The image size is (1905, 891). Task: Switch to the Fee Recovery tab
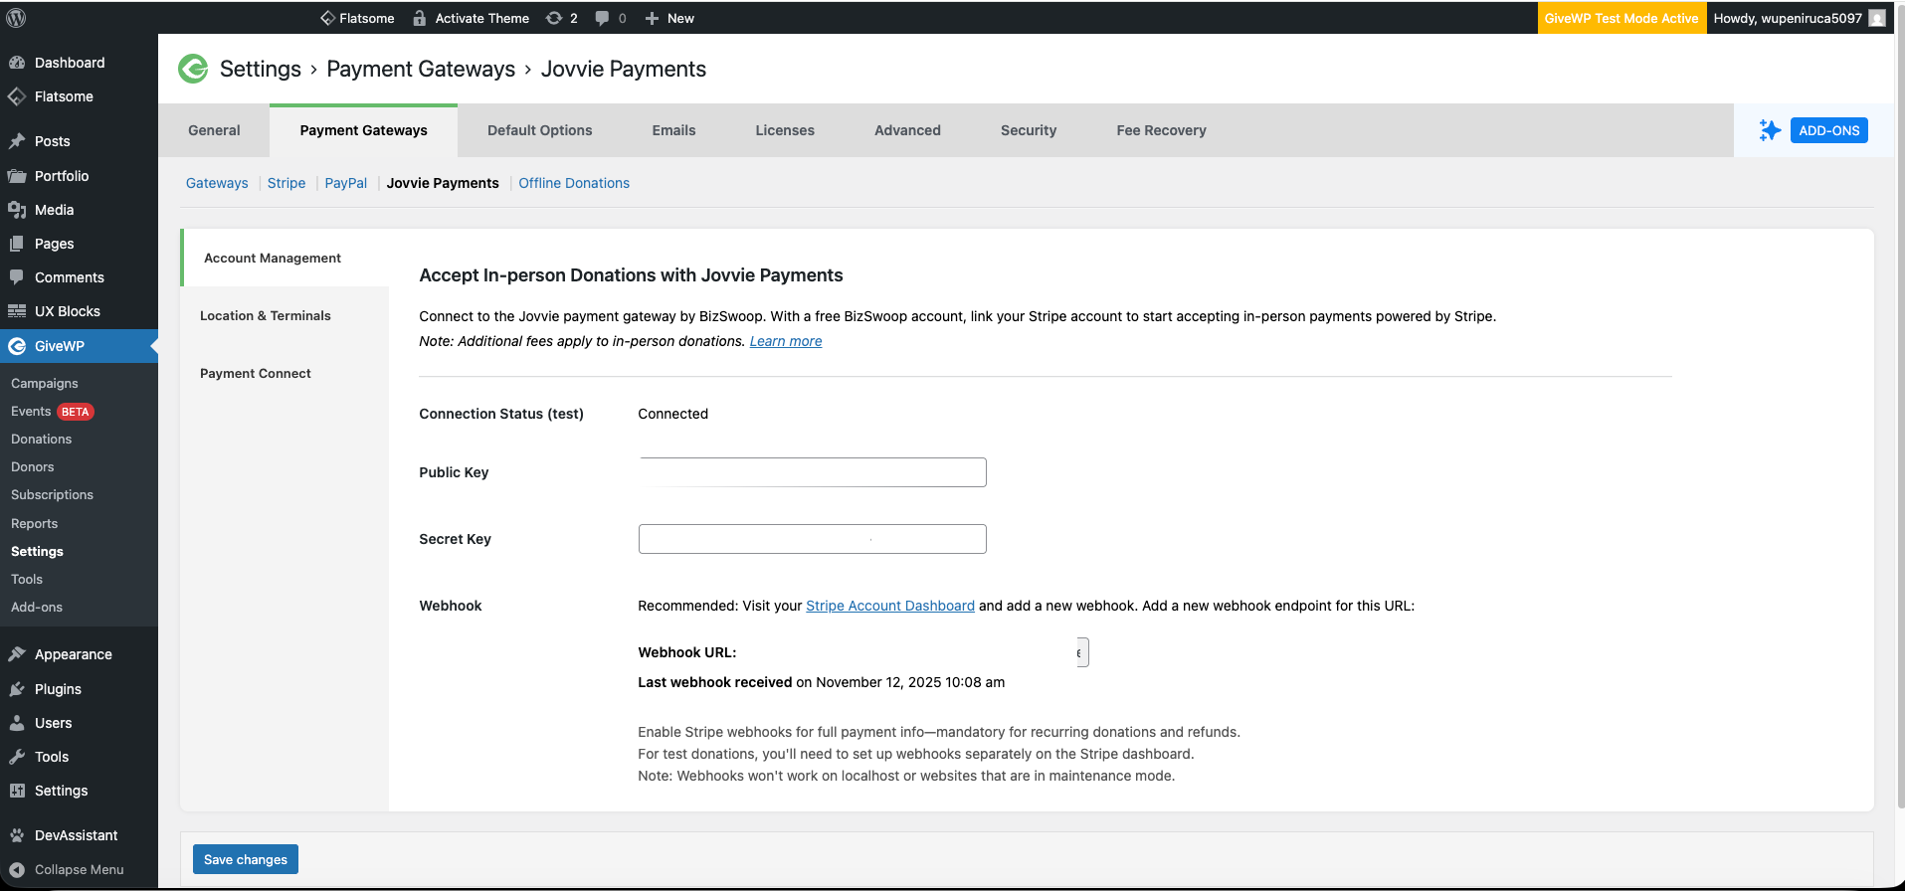[1161, 130]
